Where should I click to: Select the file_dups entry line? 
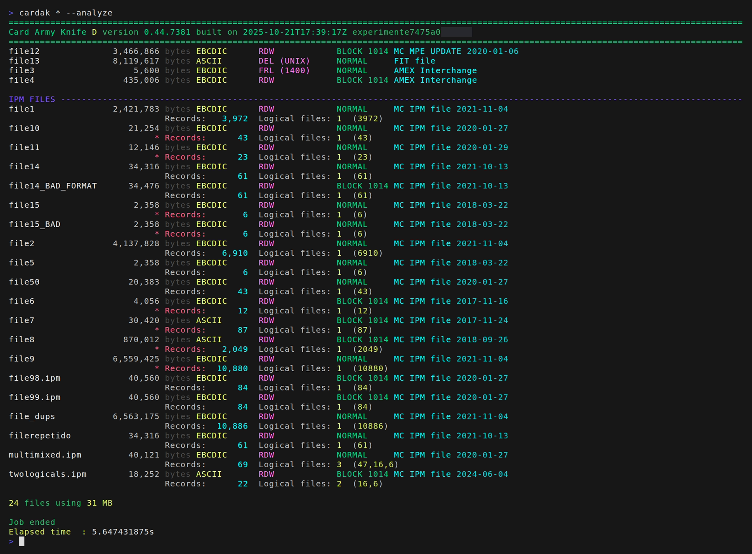click(32, 416)
